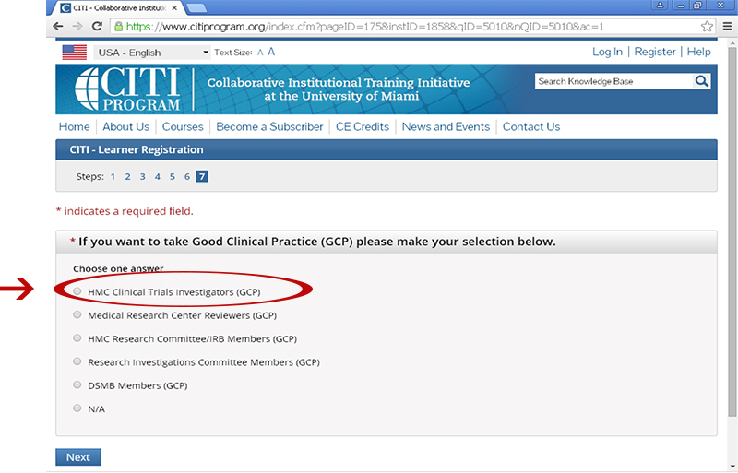This screenshot has height=473, width=738.
Task: Close the CITI browser tab
Action: pos(174,8)
